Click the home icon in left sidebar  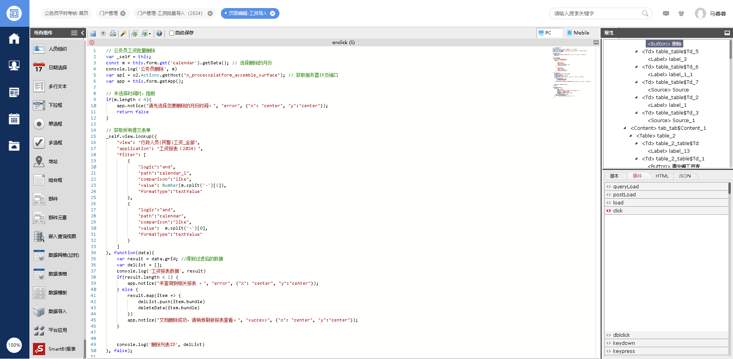coord(14,39)
